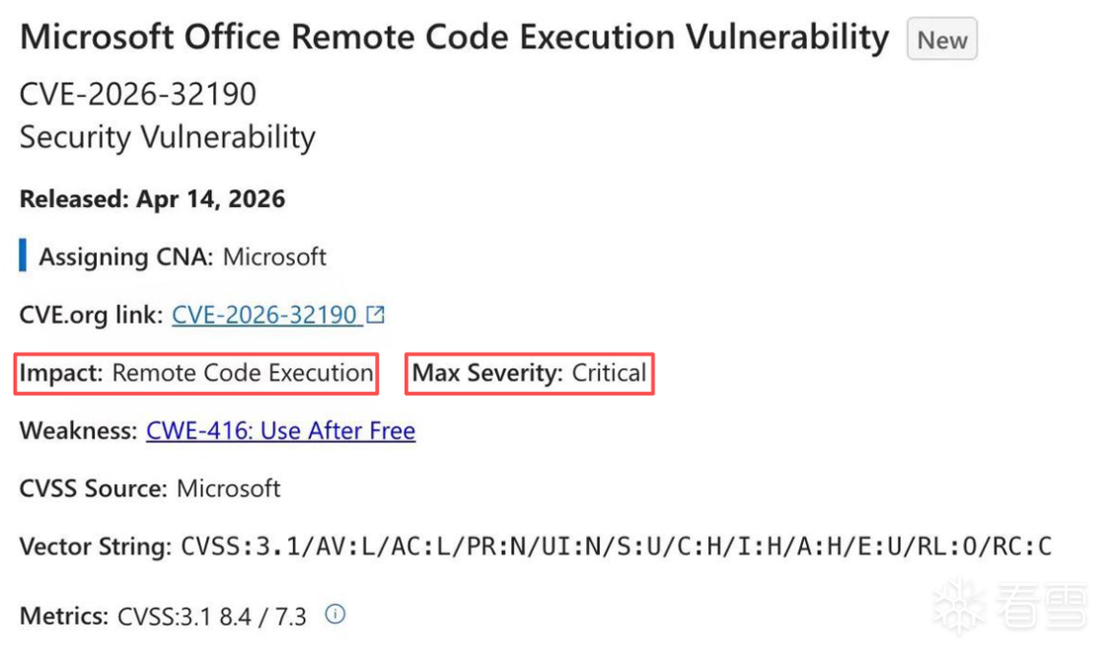Click the Max Severity: Critical box

tap(530, 374)
